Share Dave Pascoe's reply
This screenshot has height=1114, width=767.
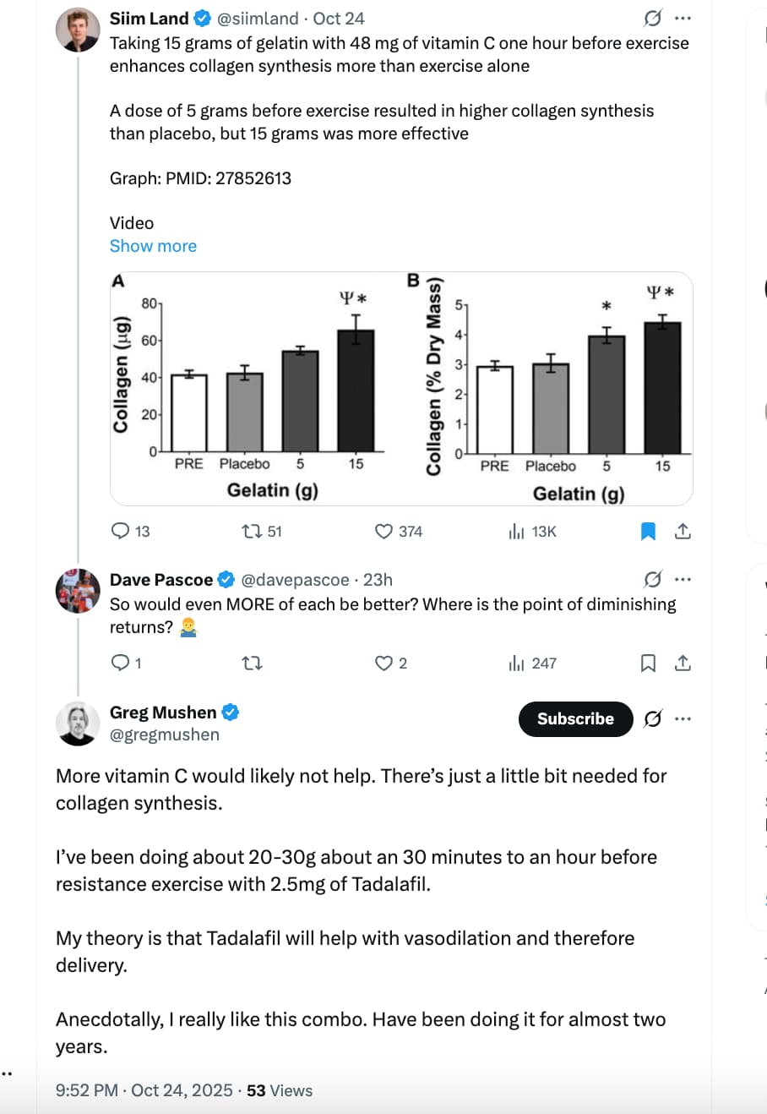point(683,663)
